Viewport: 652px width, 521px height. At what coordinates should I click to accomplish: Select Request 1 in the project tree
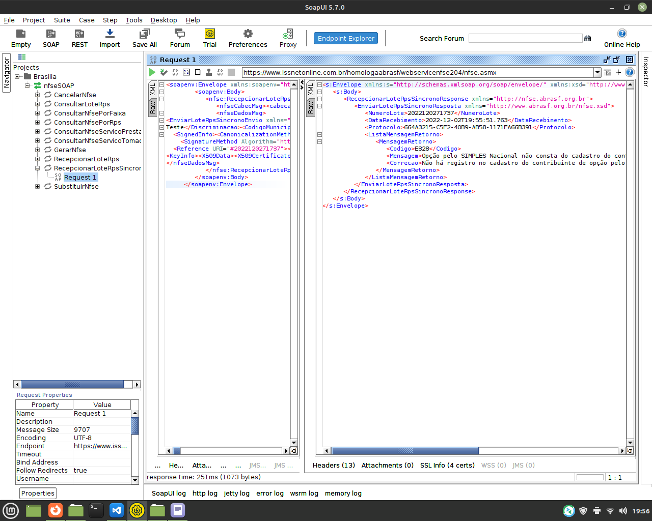click(80, 177)
